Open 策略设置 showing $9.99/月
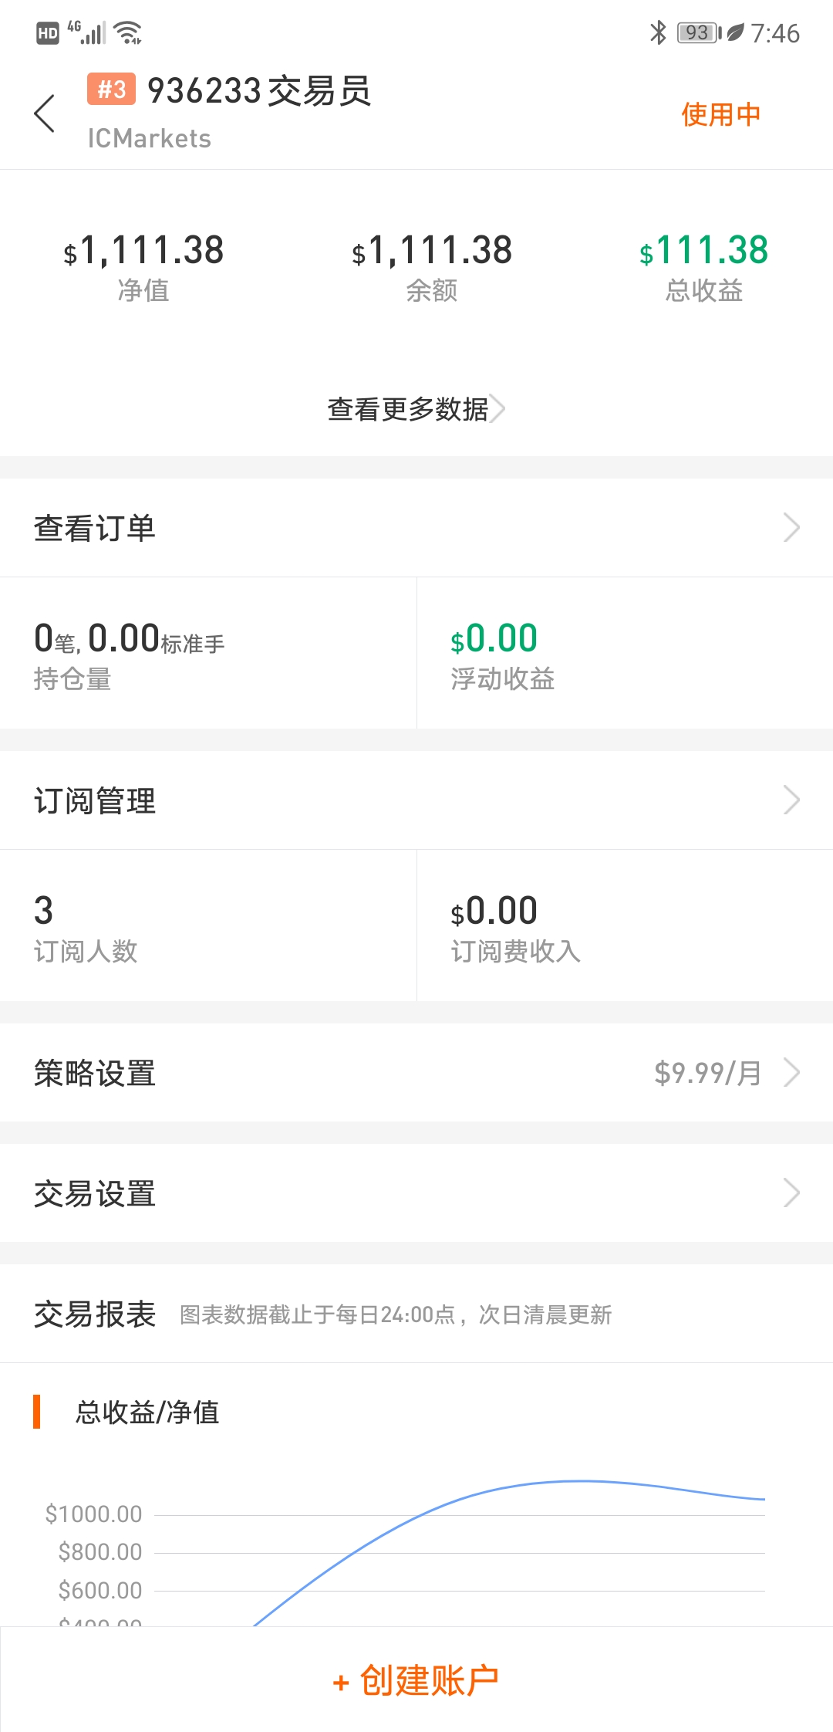Screen dimensions: 833x1732 416,1073
